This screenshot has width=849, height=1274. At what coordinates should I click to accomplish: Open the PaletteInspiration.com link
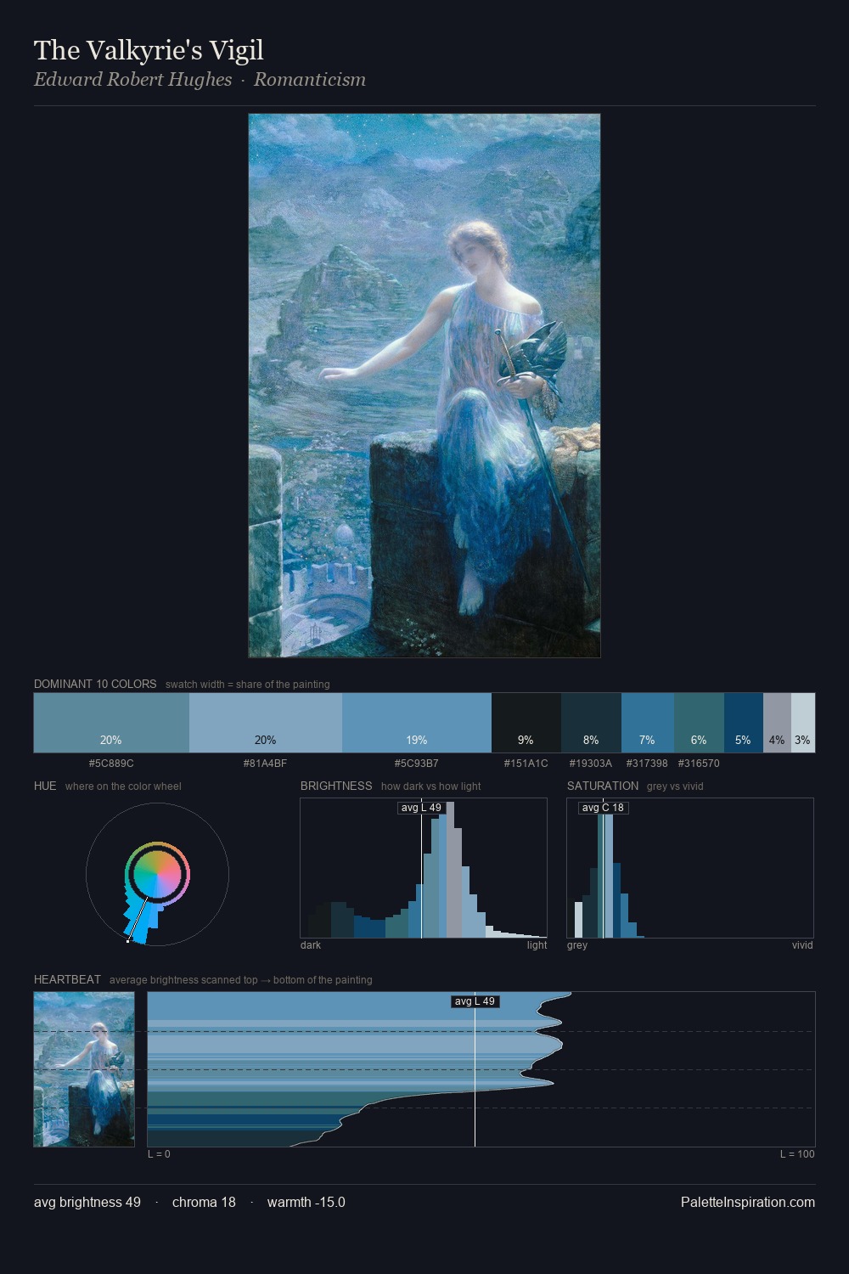point(748,1203)
